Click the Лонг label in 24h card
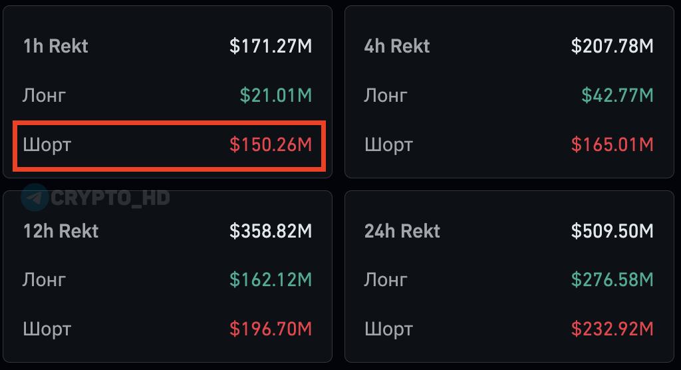 coord(386,279)
